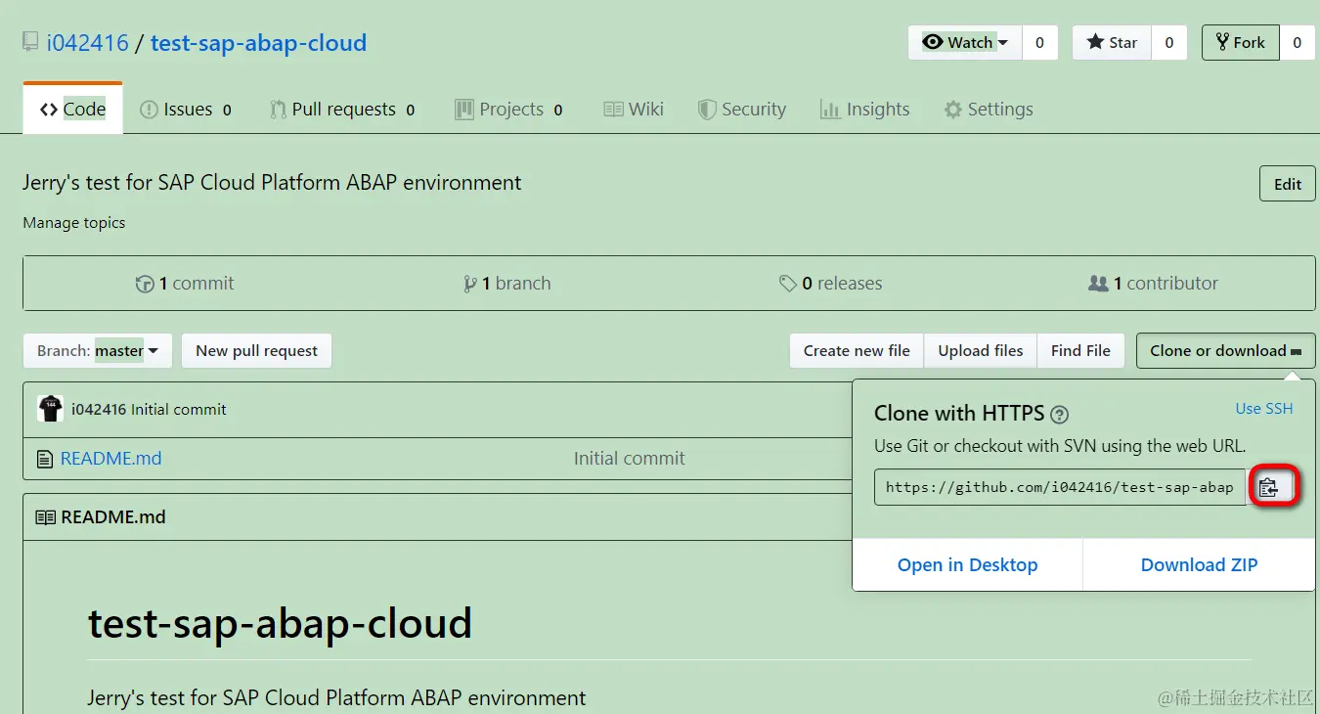1320x714 pixels.
Task: Collapse the Clone or download dropdown
Action: [1225, 351]
